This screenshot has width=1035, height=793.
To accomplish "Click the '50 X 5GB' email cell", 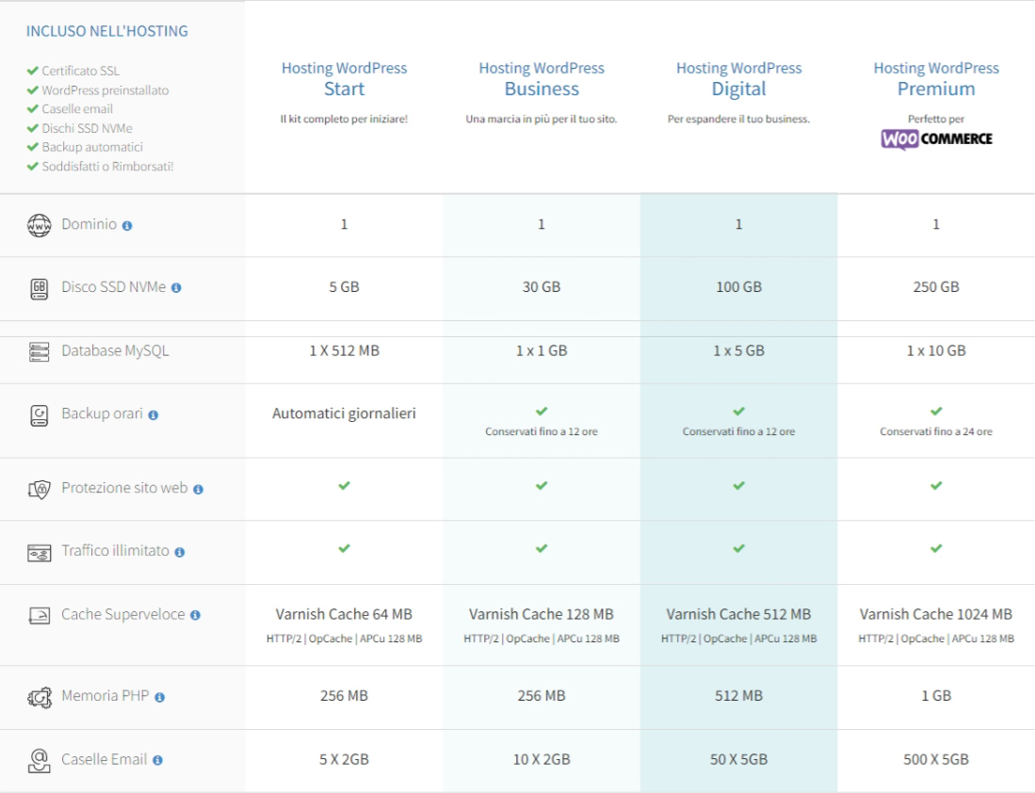I will [738, 759].
